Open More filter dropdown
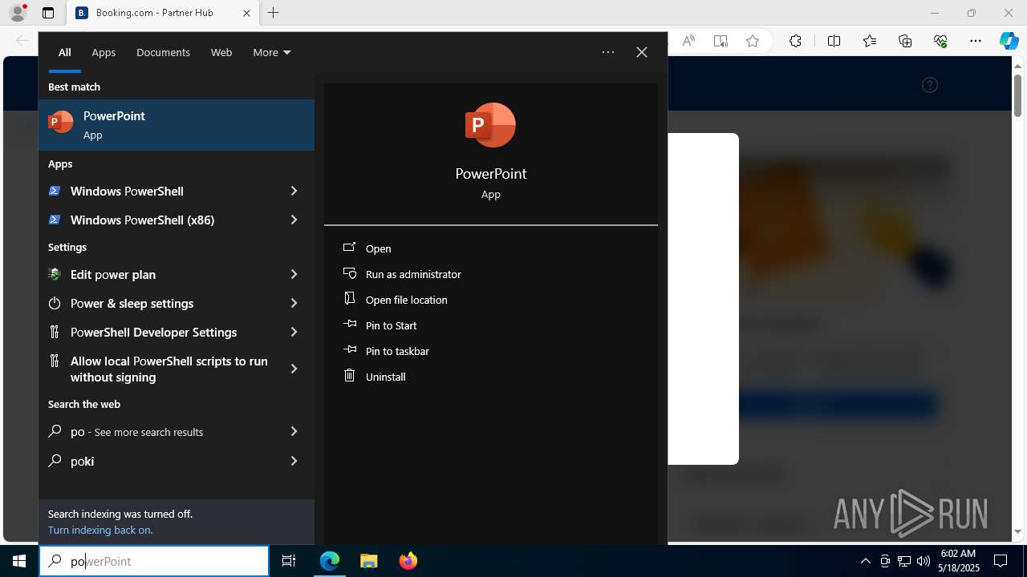This screenshot has width=1027, height=577. tap(272, 52)
